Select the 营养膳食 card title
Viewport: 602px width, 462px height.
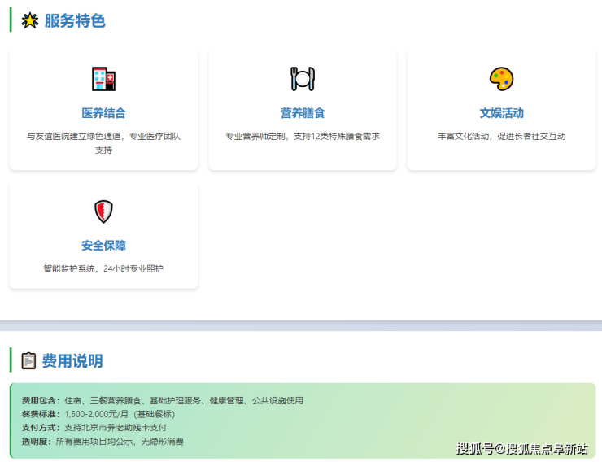click(302, 113)
